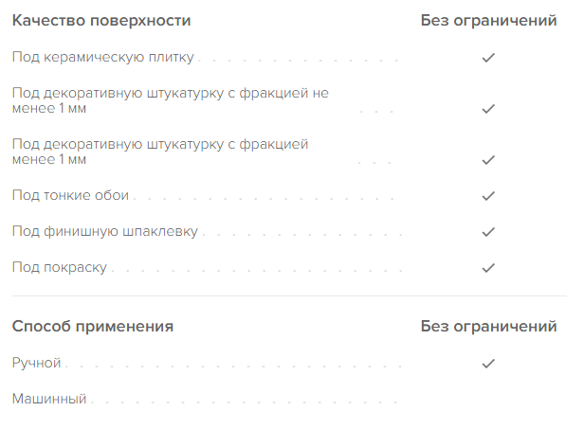This screenshot has height=429, width=584.
Task: Select the Под финишную шпаклевку label
Action: [x=104, y=232]
